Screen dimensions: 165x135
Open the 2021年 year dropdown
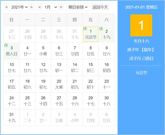click(19, 7)
